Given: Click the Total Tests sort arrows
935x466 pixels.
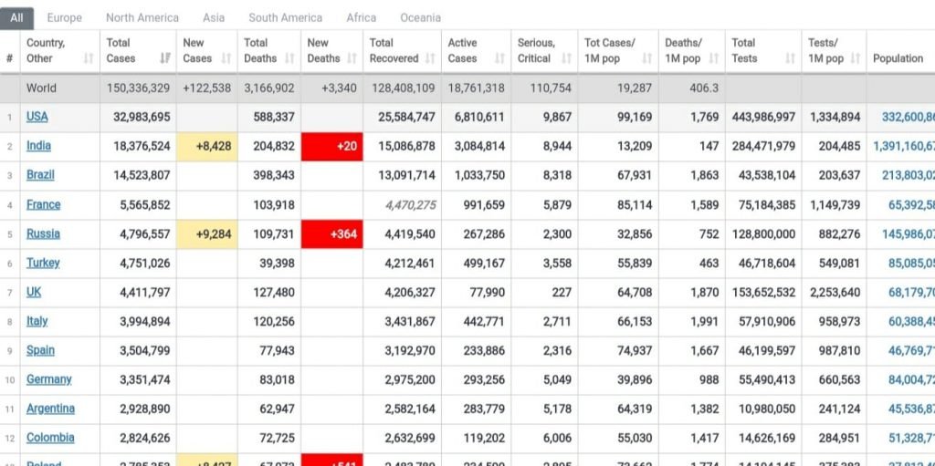Looking at the screenshot, I should point(791,58).
